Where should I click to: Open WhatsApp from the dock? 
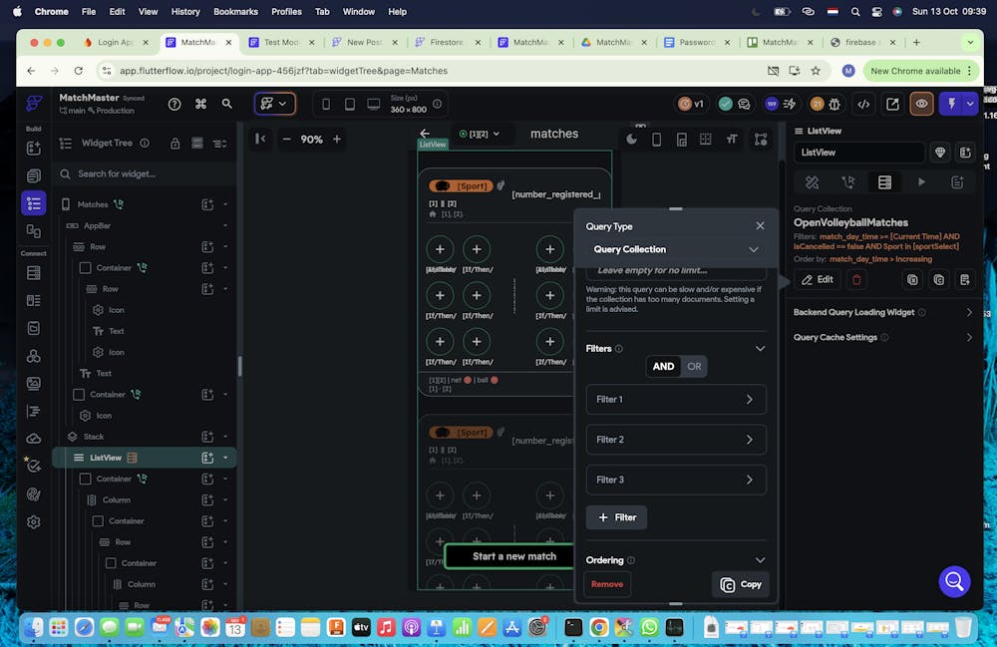[649, 627]
